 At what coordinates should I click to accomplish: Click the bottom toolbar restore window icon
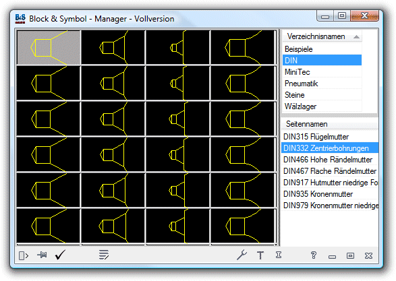[x=350, y=256]
